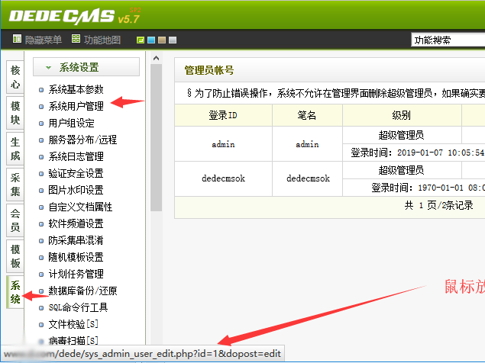Switch to the 模板 side tab
This screenshot has height=363, width=485.
(x=15, y=256)
